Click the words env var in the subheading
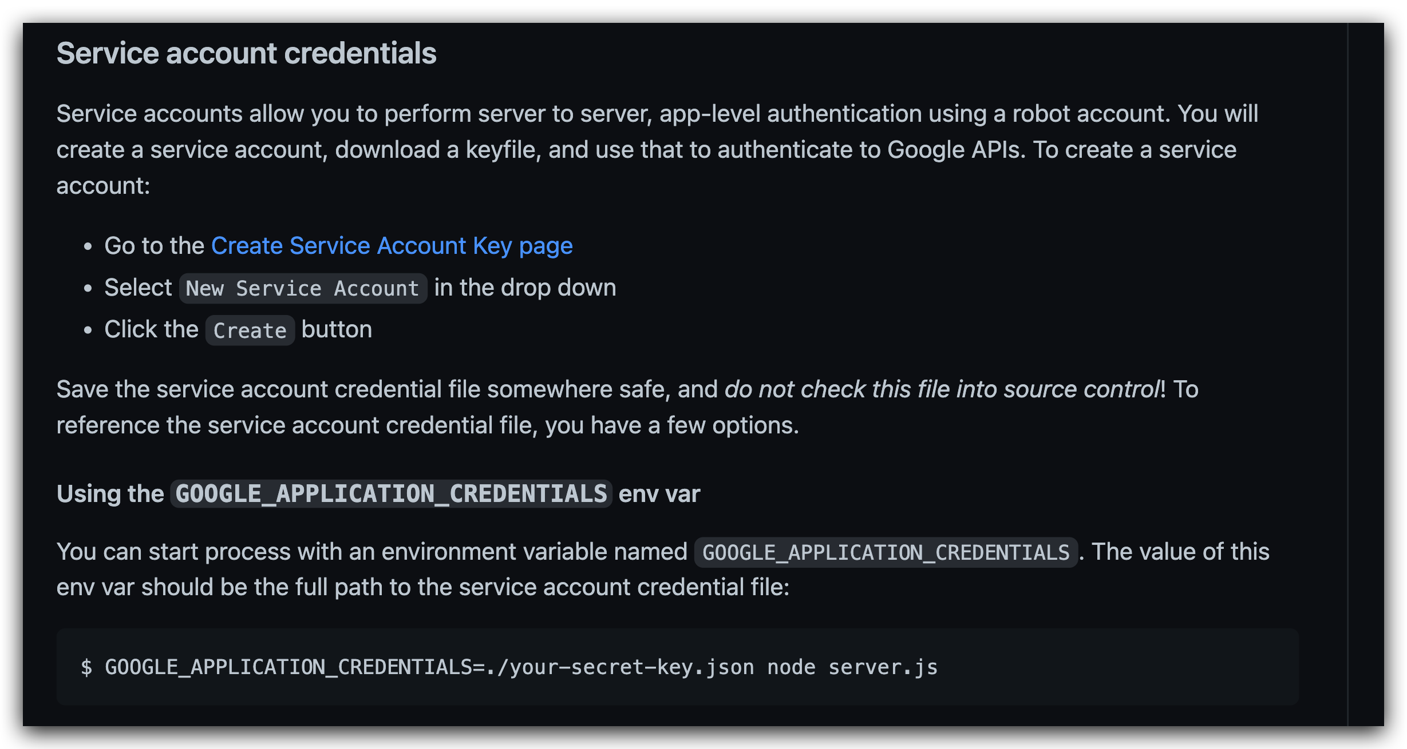This screenshot has height=749, width=1407. [x=659, y=494]
